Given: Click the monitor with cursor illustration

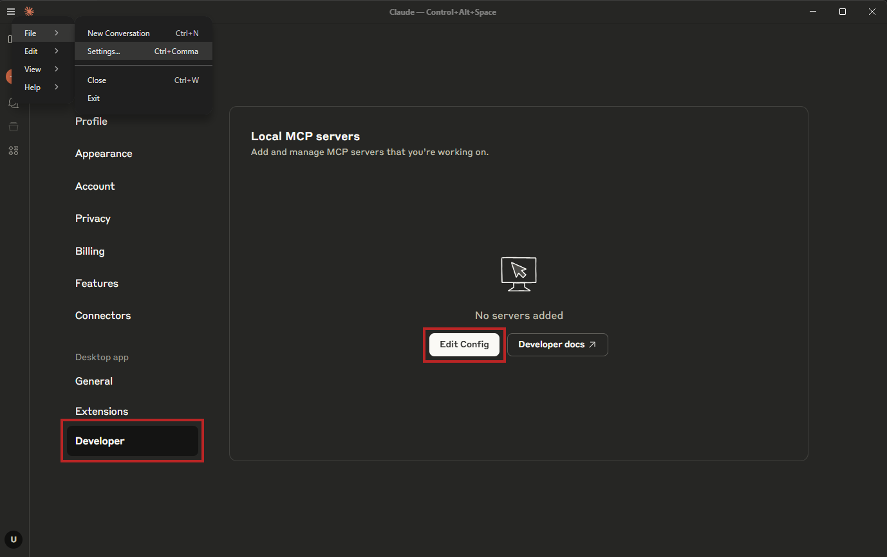Looking at the screenshot, I should click(x=519, y=274).
